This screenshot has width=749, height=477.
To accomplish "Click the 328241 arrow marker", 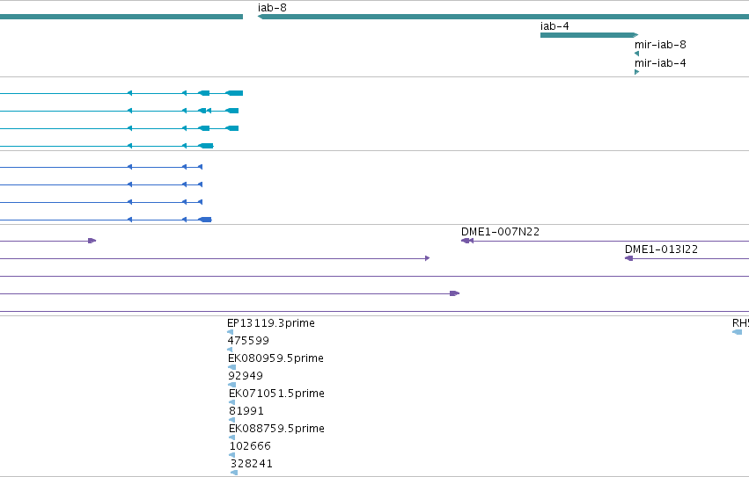I will pyautogui.click(x=234, y=473).
